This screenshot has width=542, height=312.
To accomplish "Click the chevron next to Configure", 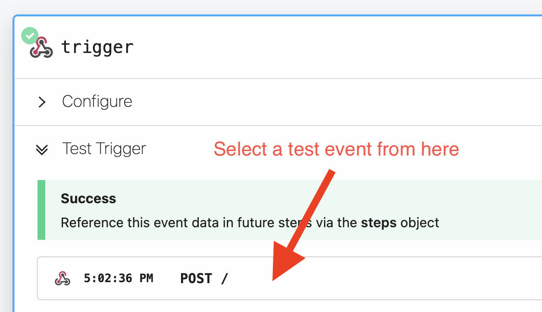I will [42, 102].
